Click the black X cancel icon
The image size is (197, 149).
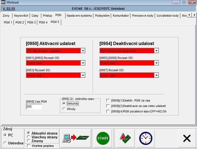pyautogui.click(x=187, y=138)
